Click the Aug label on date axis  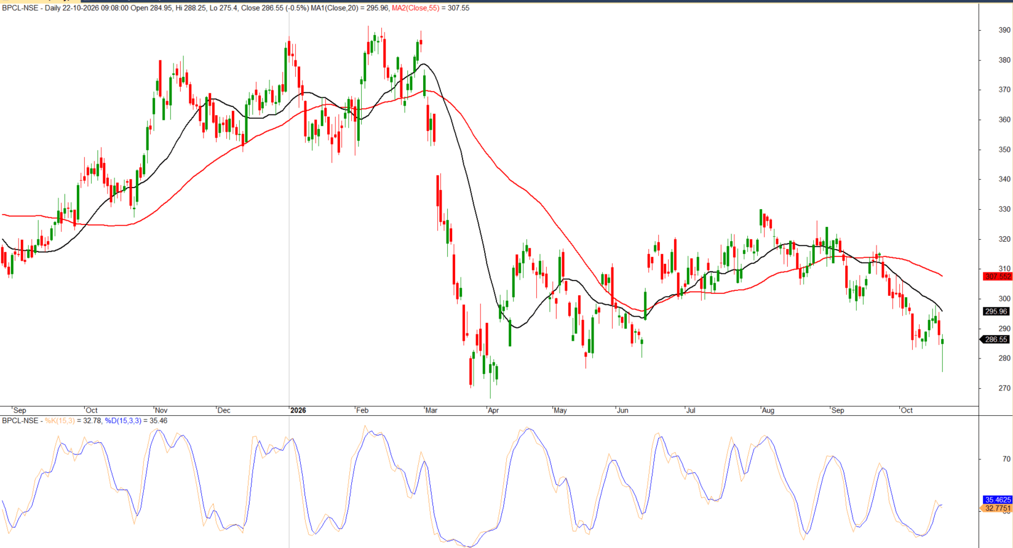tap(768, 410)
